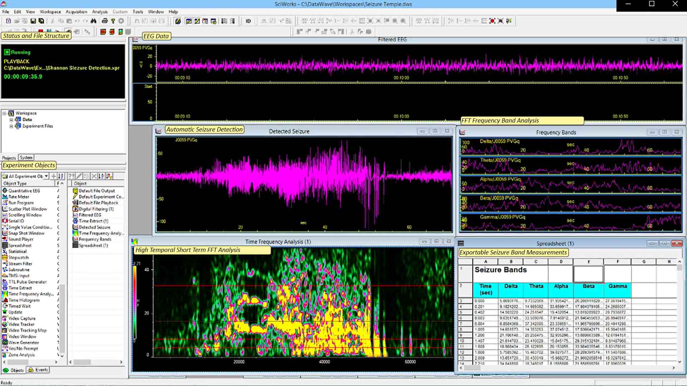
Task: Click the Spreadsheet (1) window title icon
Action: tap(461, 243)
